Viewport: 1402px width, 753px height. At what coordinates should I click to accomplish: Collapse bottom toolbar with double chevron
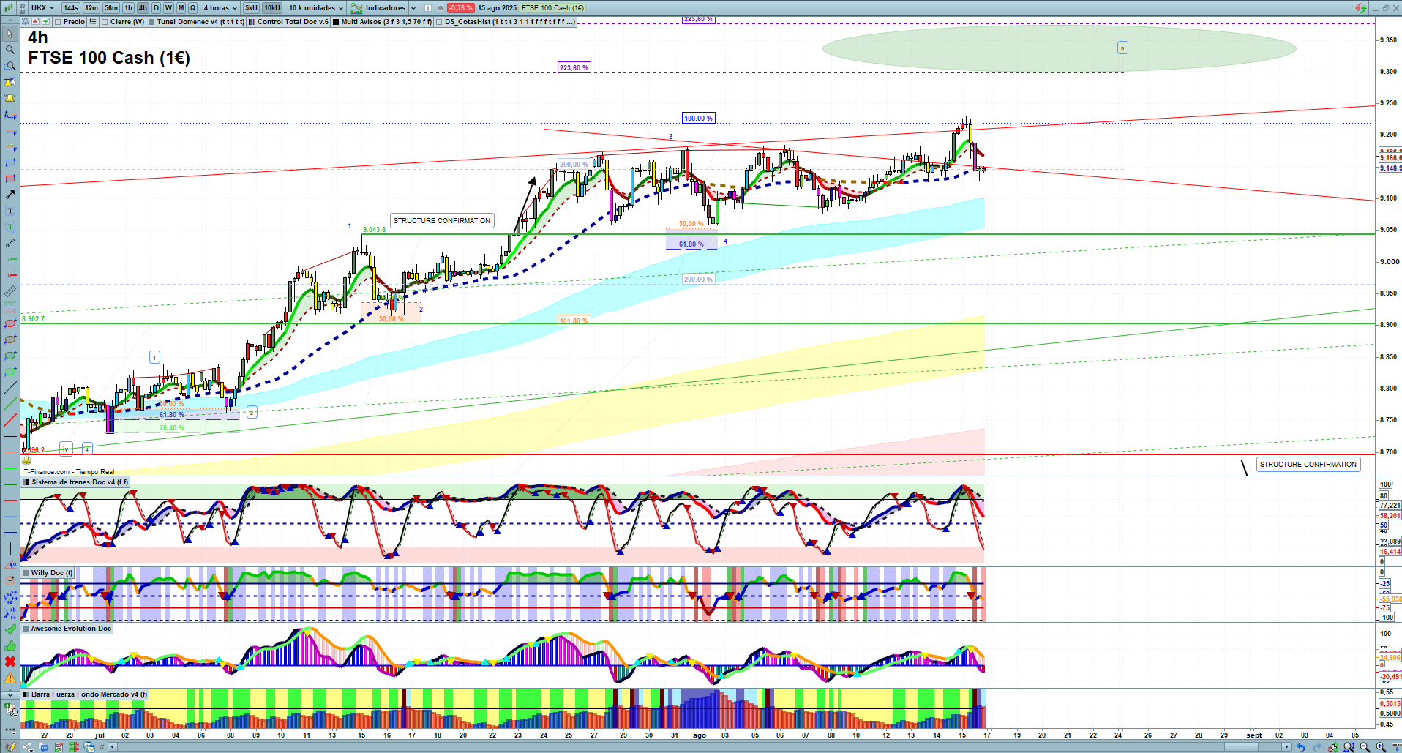(x=102, y=747)
